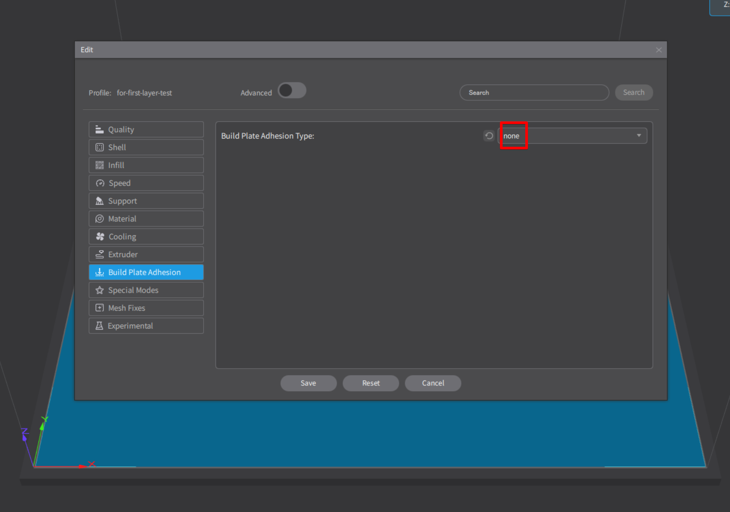Open the Shell settings section
Image resolution: width=730 pixels, height=512 pixels.
[100, 147]
